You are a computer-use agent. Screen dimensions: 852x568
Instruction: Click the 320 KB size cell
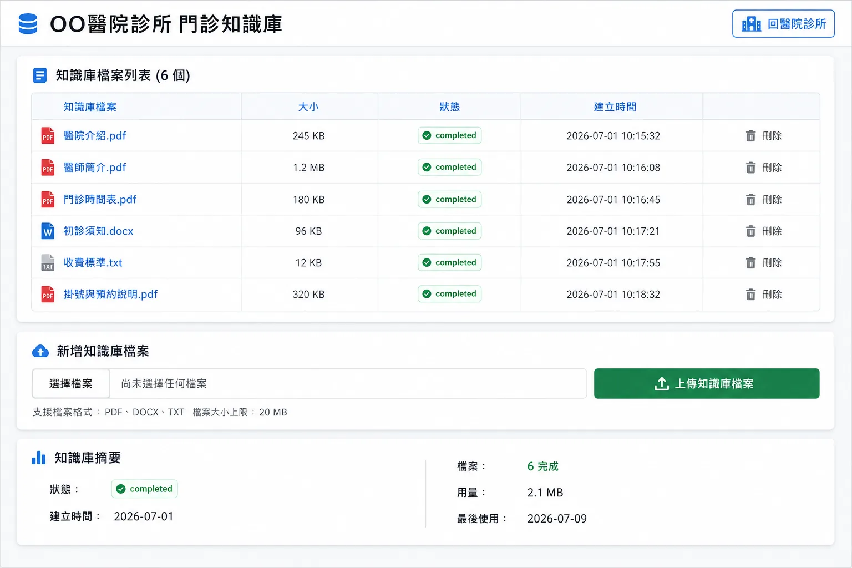309,295
